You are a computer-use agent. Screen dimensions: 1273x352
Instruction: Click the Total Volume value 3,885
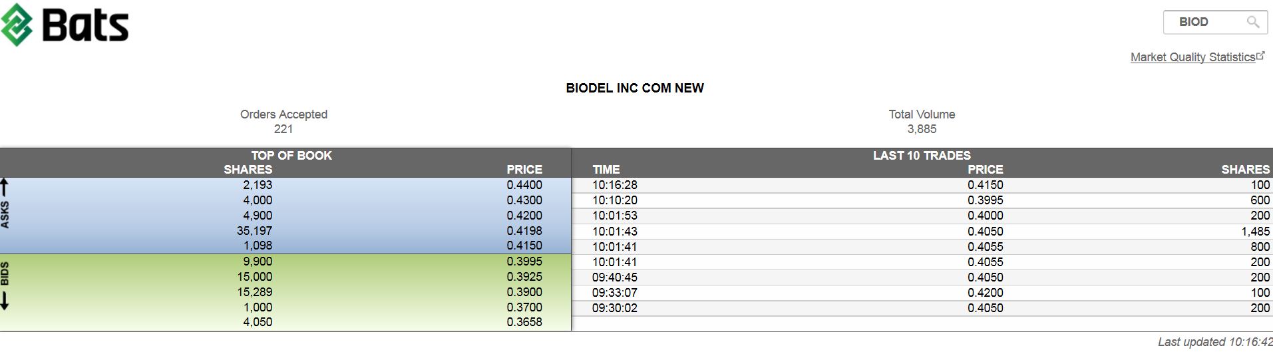[922, 129]
